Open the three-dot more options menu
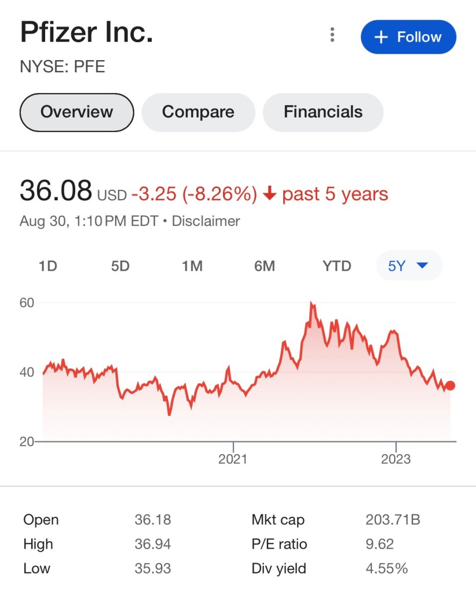Screen dimensions: 476x592 point(332,36)
